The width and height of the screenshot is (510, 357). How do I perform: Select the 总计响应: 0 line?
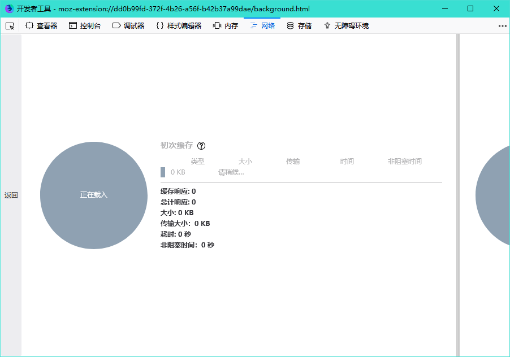pyautogui.click(x=178, y=202)
